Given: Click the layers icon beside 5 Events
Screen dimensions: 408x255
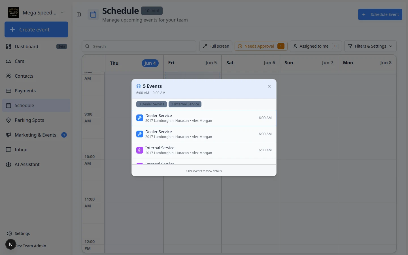Looking at the screenshot, I should click(139, 86).
